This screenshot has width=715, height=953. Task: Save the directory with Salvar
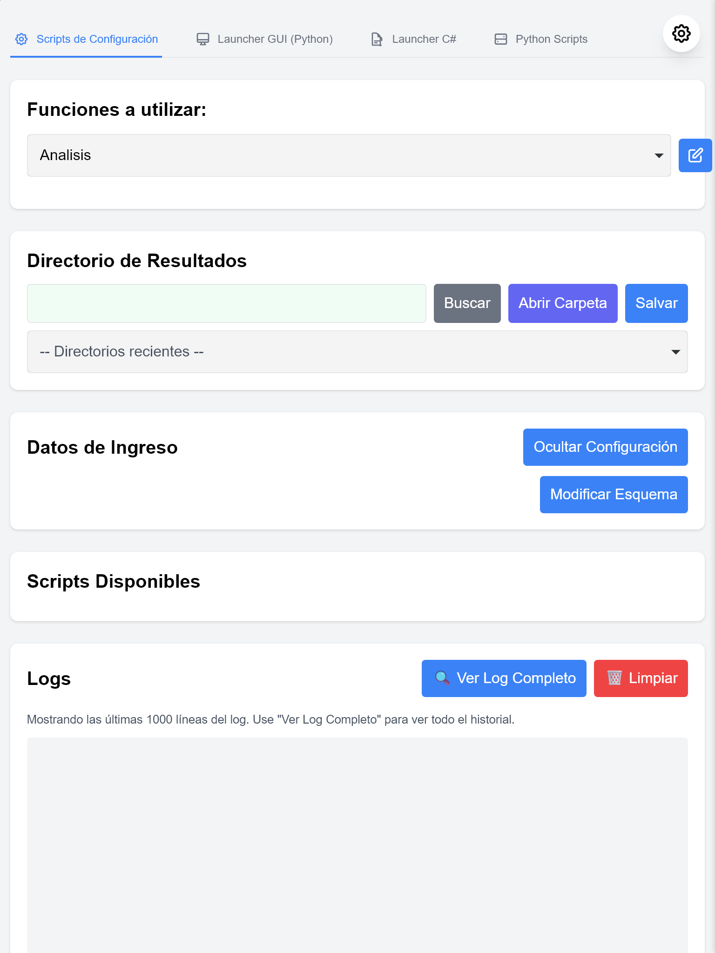tap(656, 303)
